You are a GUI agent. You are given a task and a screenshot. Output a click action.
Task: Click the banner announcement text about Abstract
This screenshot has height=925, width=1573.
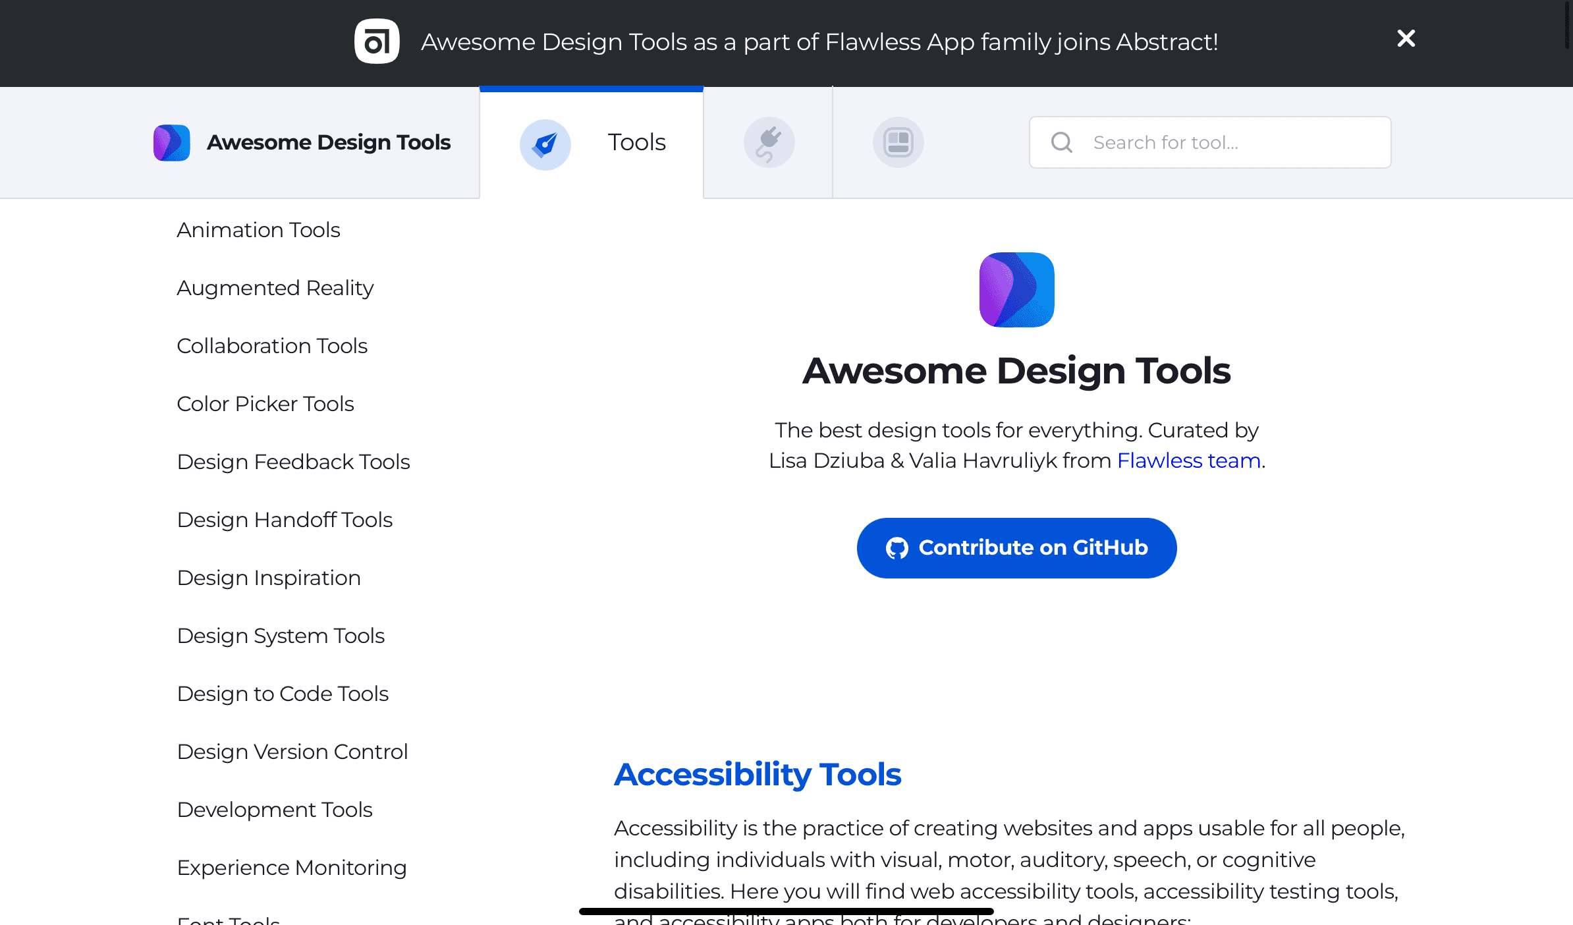tap(819, 42)
